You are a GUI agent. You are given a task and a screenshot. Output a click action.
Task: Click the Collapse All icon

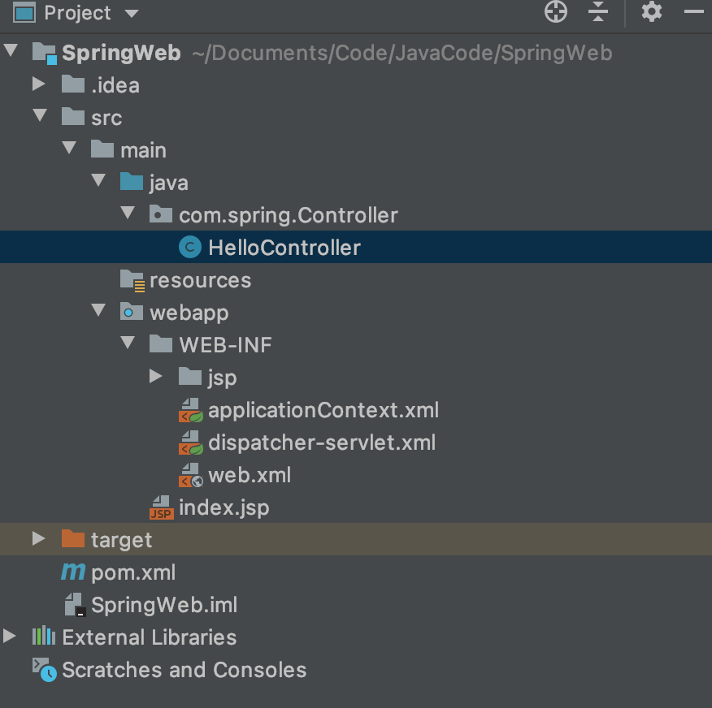(598, 12)
